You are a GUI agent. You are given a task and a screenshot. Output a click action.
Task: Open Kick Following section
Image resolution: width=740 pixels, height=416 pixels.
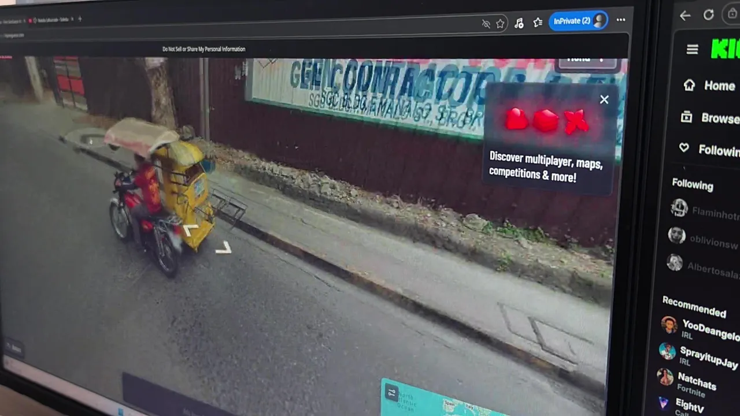pos(710,150)
